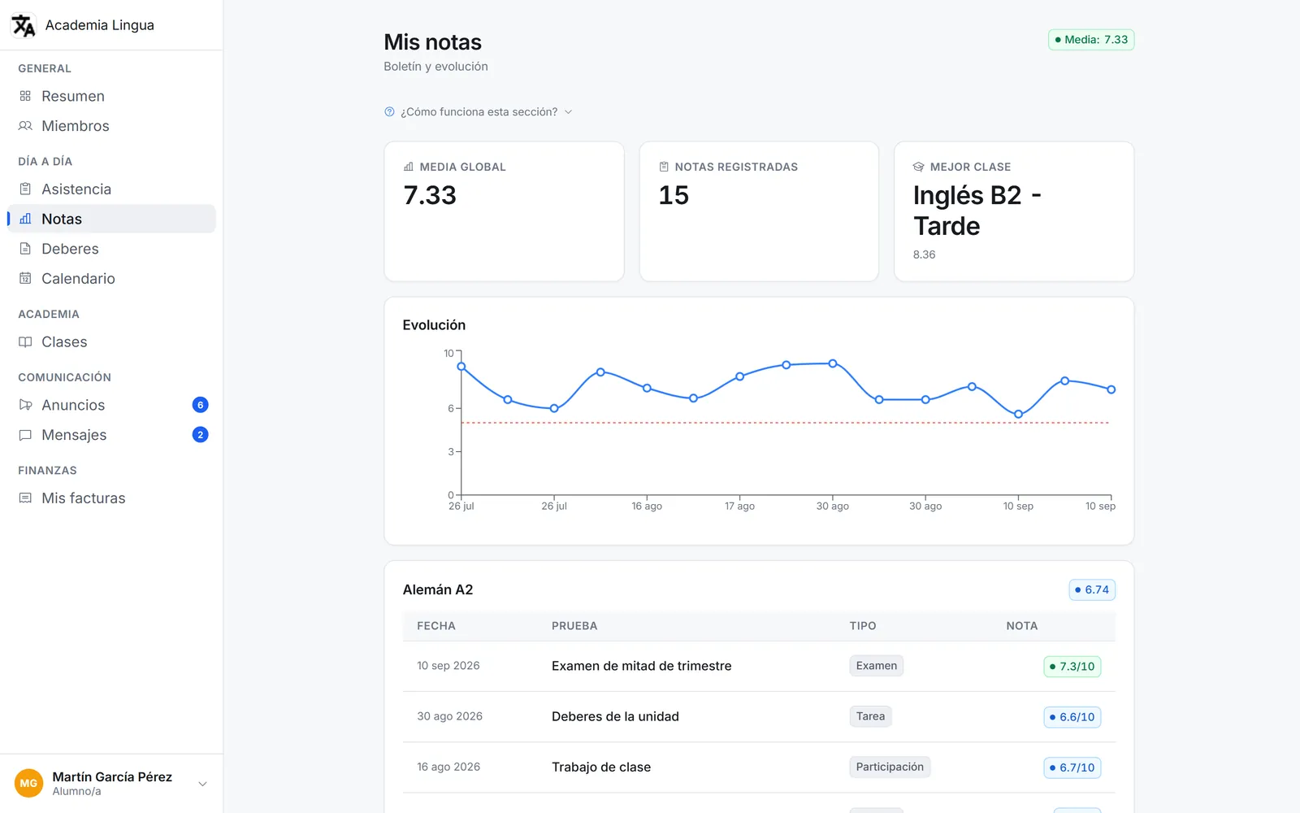
Task: Click the first data point on Evolución chart
Action: (x=461, y=367)
